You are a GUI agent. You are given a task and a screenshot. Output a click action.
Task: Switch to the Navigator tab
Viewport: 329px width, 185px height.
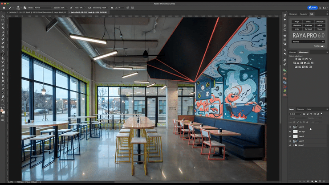click(304, 14)
